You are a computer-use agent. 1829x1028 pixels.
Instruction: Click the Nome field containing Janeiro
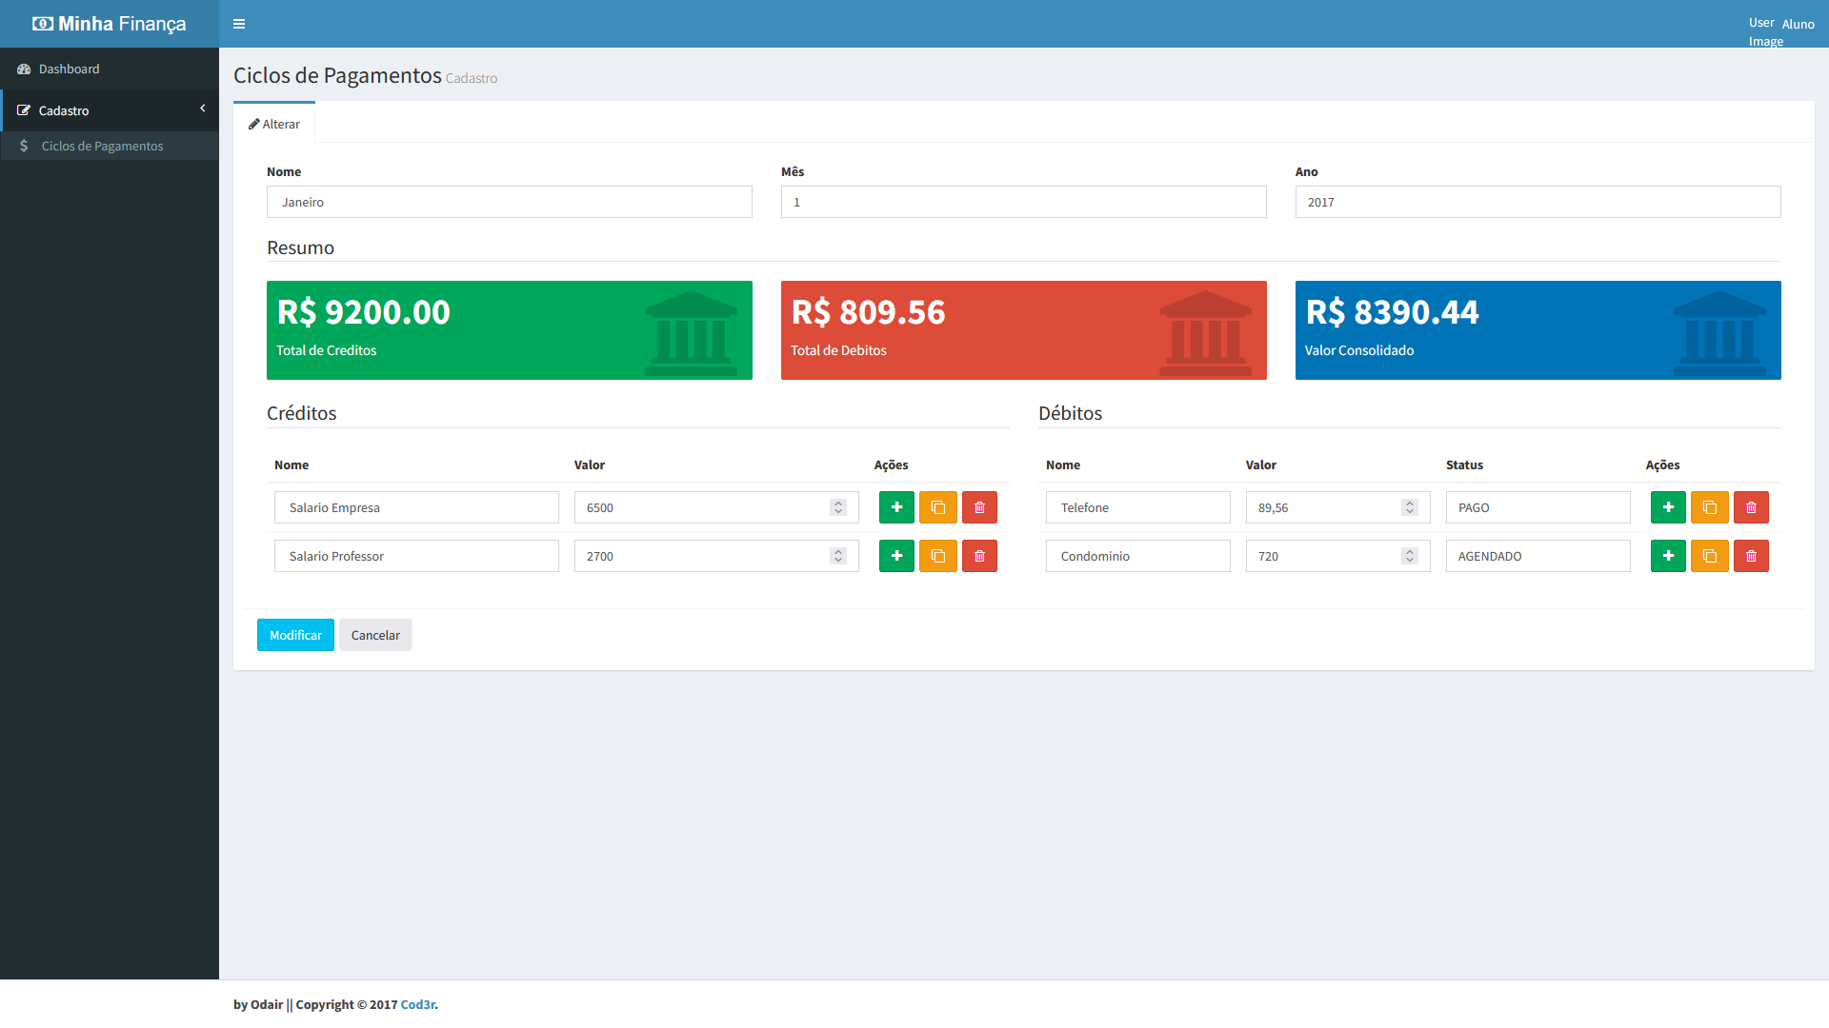509,202
